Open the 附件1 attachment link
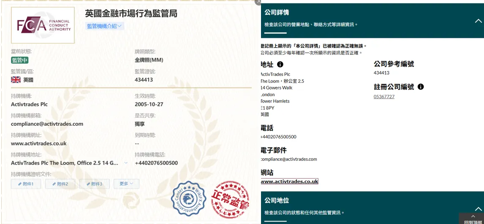The width and height of the screenshot is (484, 224). tap(26, 184)
